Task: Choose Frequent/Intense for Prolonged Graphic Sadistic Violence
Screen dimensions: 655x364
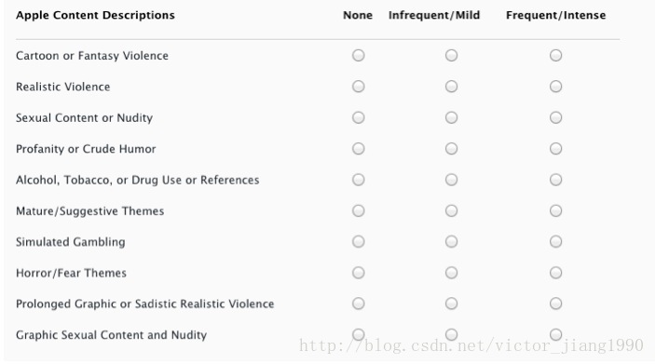Action: tap(555, 303)
